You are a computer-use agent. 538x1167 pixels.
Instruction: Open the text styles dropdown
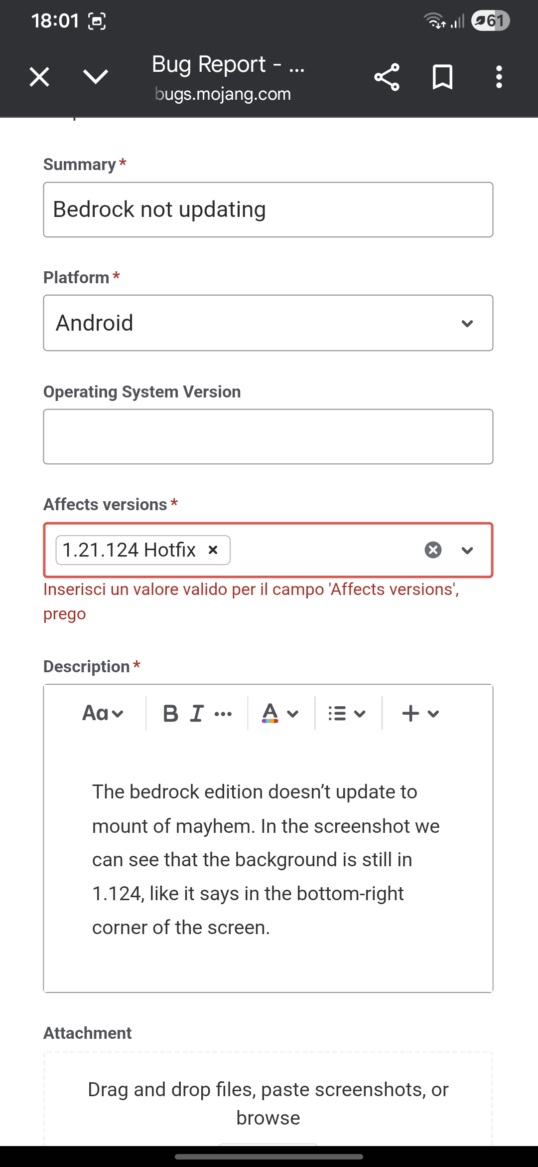click(x=103, y=714)
